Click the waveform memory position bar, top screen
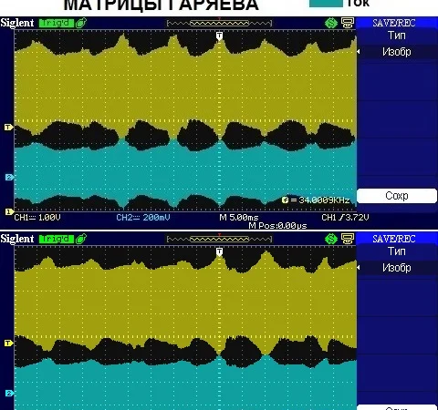 pyautogui.click(x=219, y=23)
